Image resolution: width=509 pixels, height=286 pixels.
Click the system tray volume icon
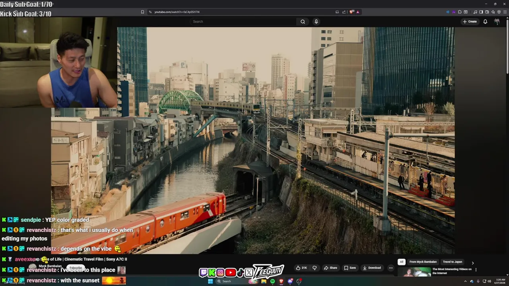(x=489, y=281)
